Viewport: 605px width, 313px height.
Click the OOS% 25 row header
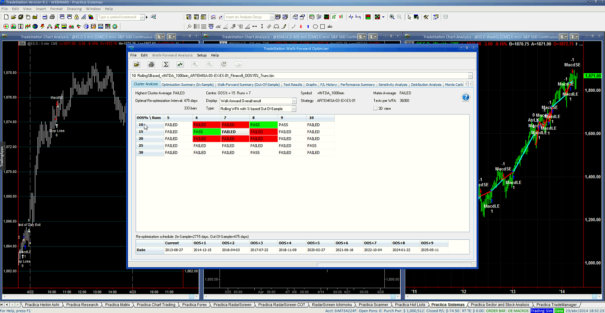click(150, 146)
